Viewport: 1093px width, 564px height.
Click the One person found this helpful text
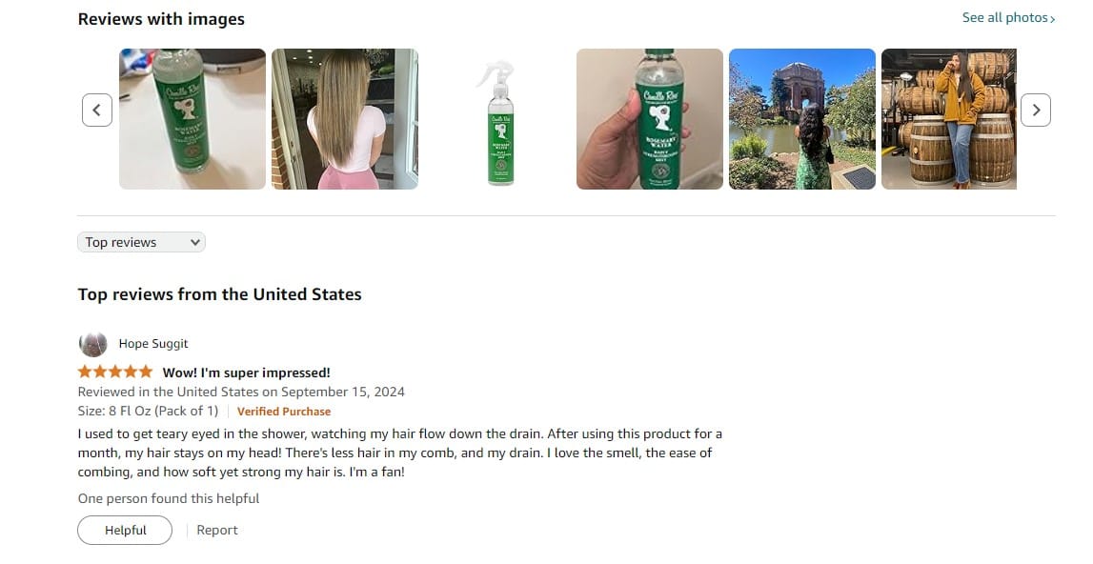[x=168, y=498]
